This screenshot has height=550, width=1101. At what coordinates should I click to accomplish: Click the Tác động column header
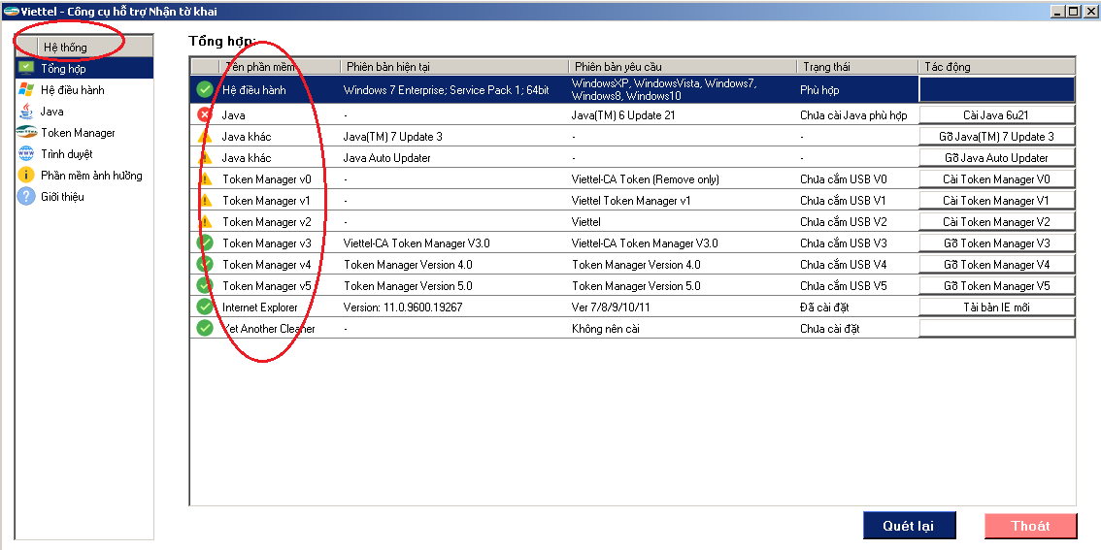point(996,67)
